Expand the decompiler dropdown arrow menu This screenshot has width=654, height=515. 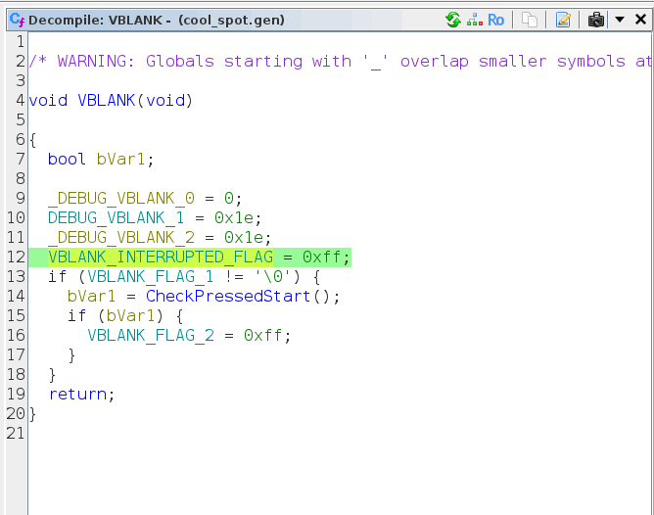click(619, 20)
